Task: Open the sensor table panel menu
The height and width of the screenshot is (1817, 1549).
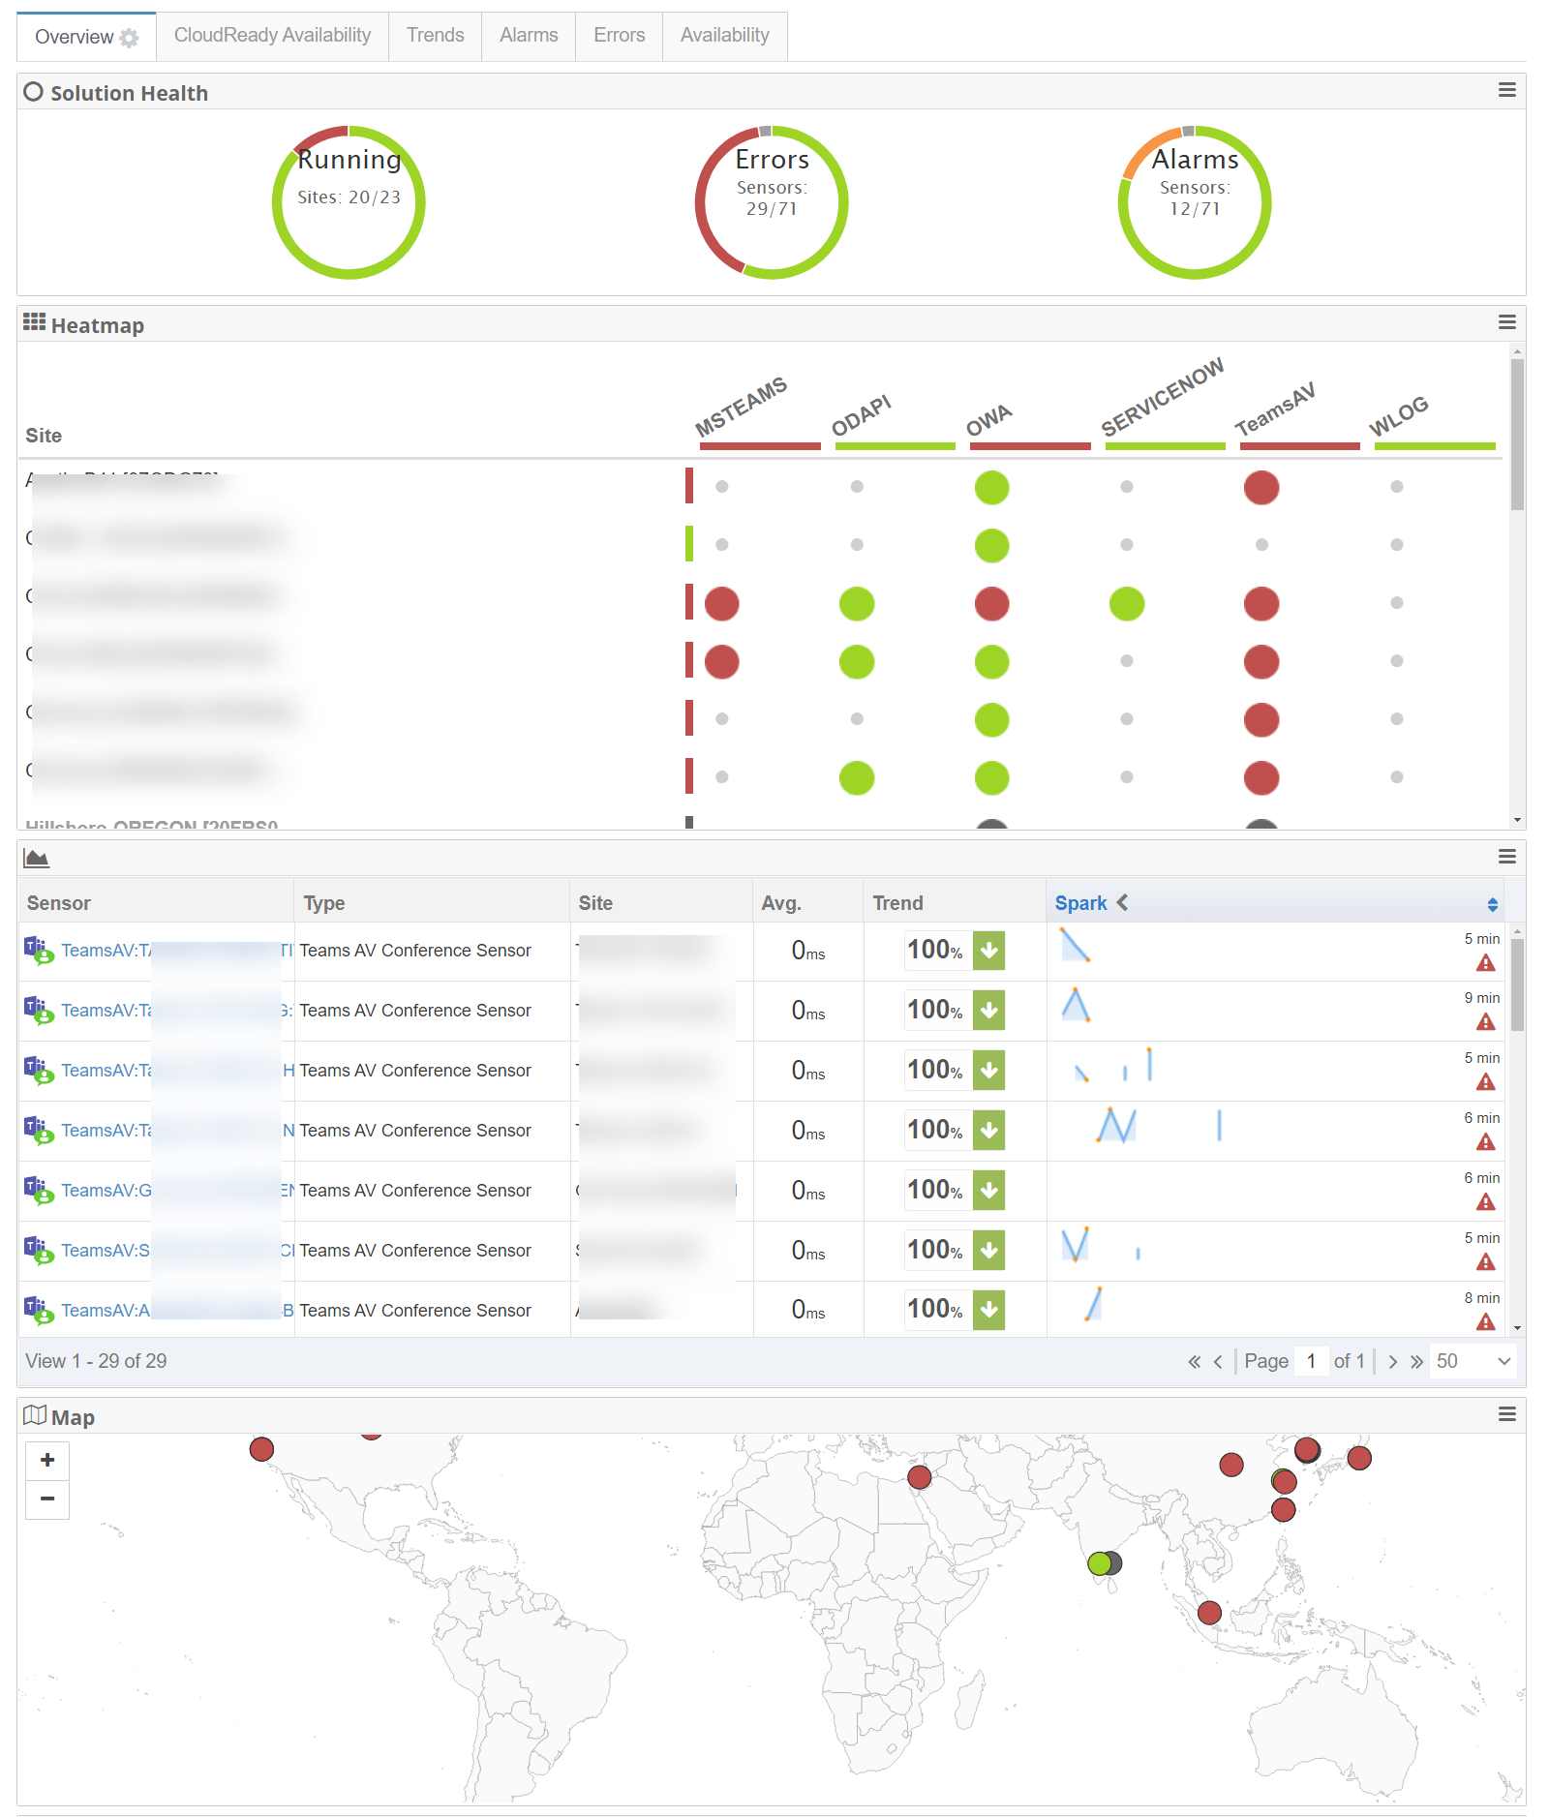Action: 1506,857
